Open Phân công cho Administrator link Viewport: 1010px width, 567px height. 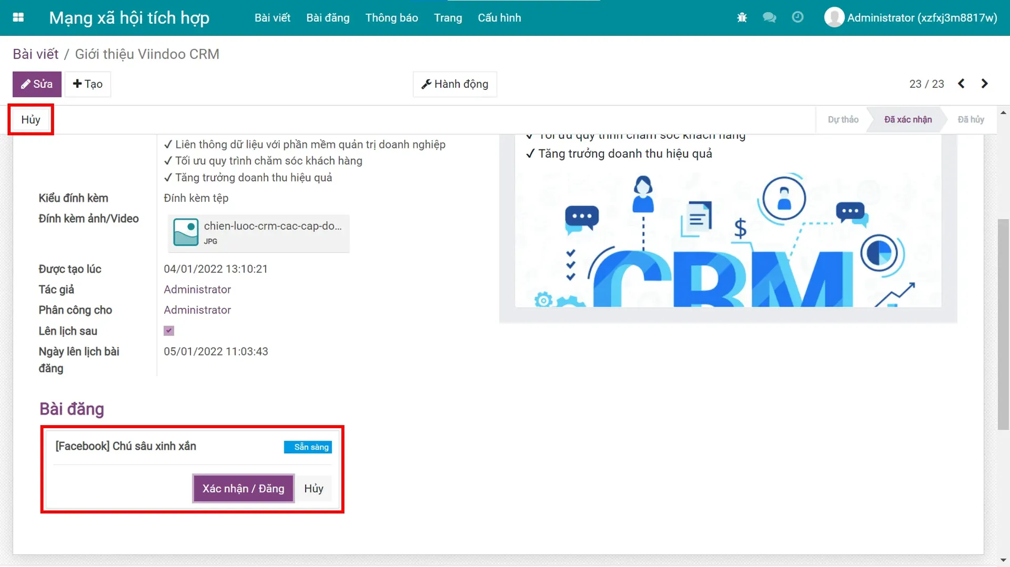197,310
